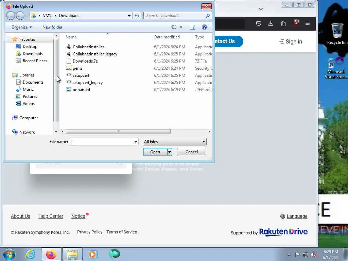The width and height of the screenshot is (348, 261).
Task: Click the search magnifier icon in Search Downloads
Action: click(208, 16)
